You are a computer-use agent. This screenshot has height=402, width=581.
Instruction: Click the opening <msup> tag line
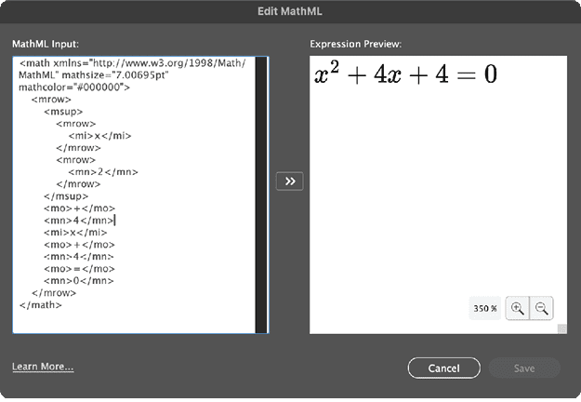pos(62,111)
